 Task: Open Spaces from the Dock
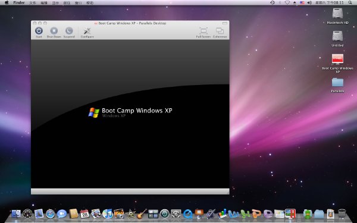(154, 213)
